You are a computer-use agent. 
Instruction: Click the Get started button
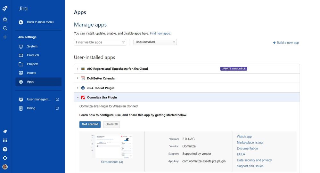coord(90,124)
